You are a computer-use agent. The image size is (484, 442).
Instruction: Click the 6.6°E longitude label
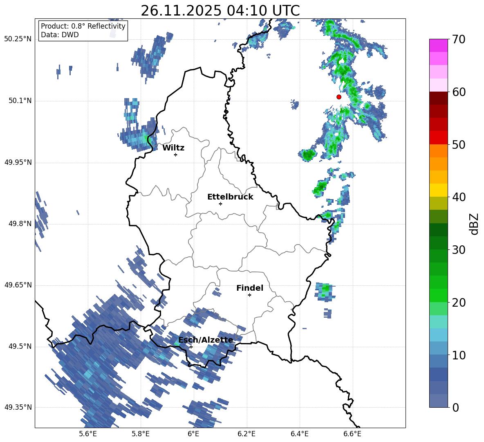click(x=352, y=434)
